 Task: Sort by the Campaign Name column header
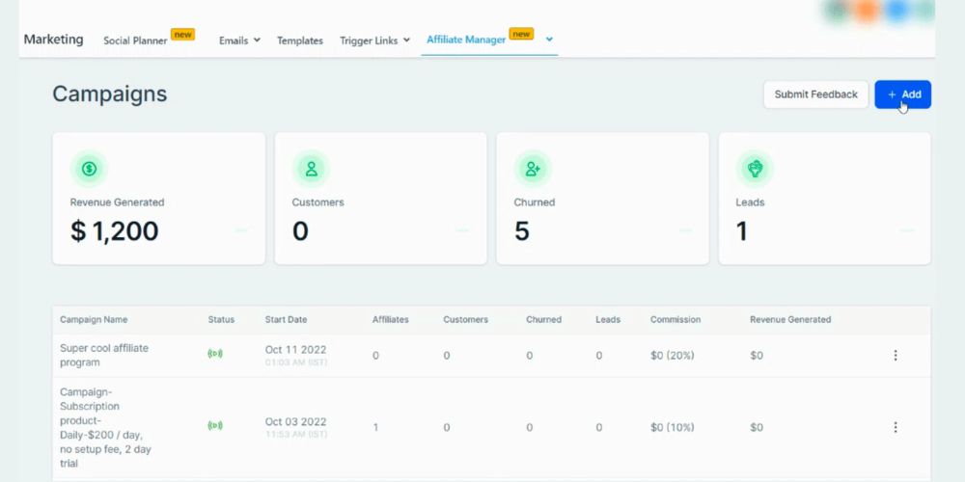pos(94,319)
